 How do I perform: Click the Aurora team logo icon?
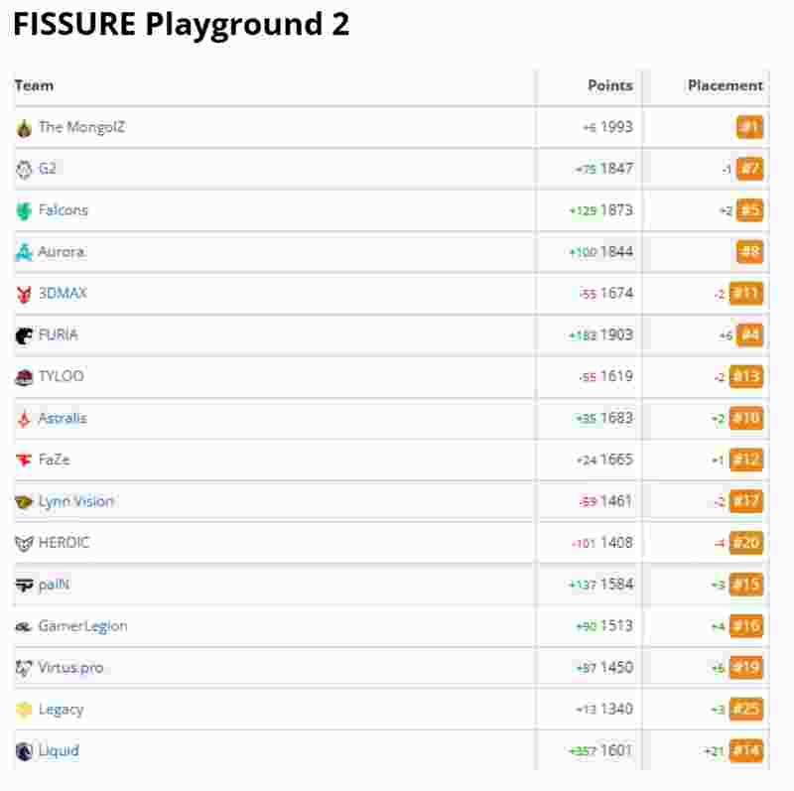(24, 252)
